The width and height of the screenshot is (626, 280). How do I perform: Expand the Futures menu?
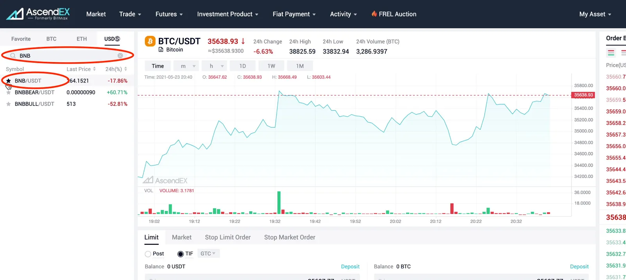[x=169, y=14]
